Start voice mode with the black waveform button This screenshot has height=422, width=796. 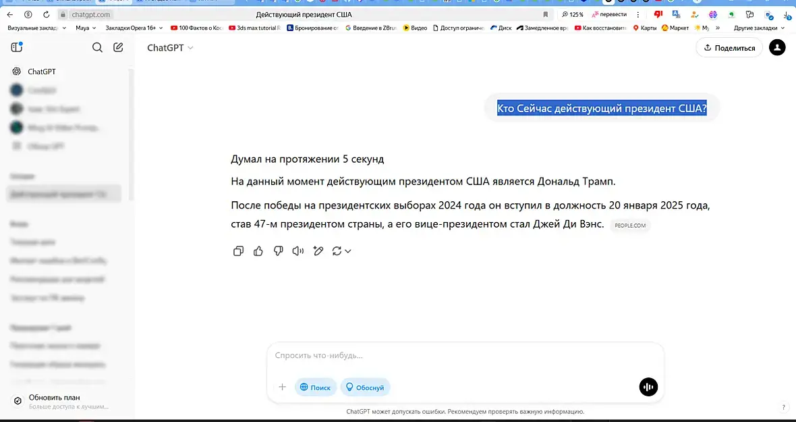point(648,387)
